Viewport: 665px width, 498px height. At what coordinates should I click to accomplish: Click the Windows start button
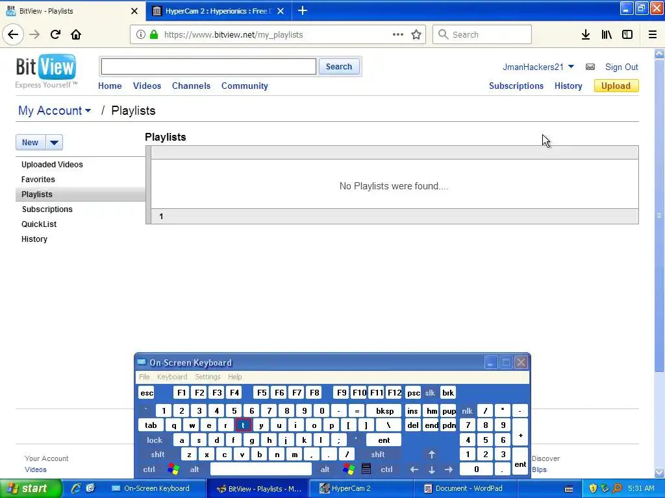coord(31,488)
